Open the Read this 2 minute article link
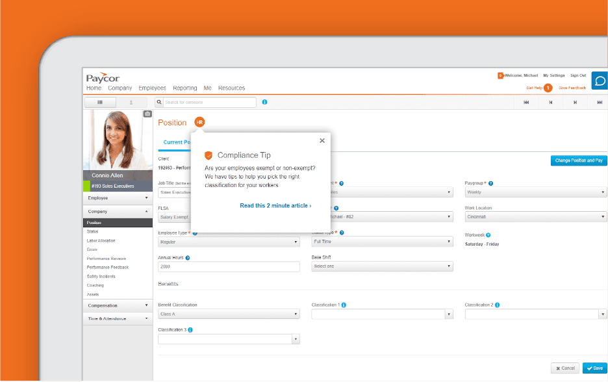 click(275, 206)
